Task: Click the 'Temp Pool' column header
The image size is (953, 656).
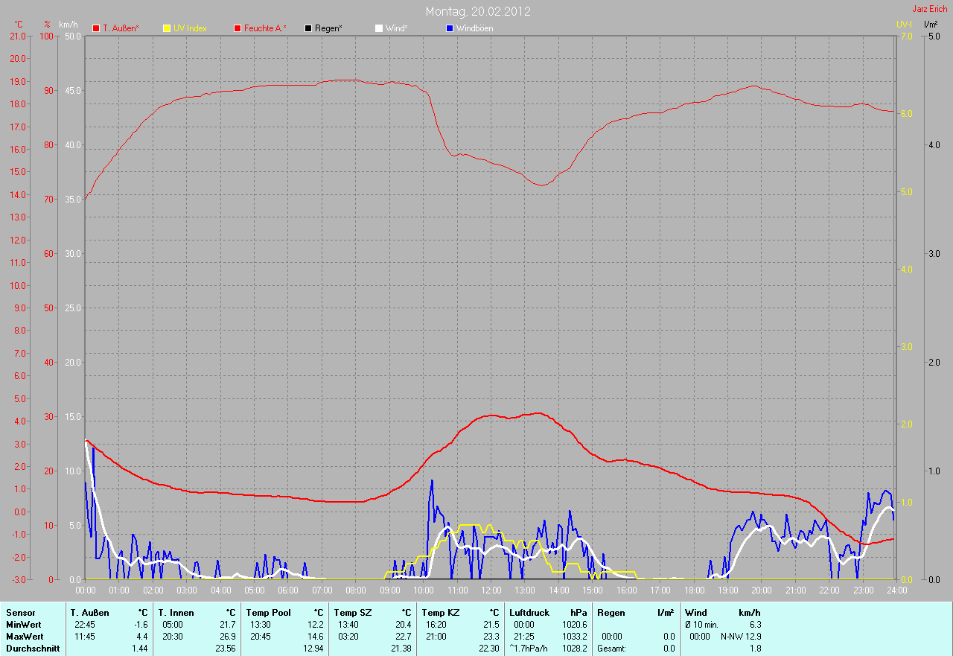Action: point(269,613)
